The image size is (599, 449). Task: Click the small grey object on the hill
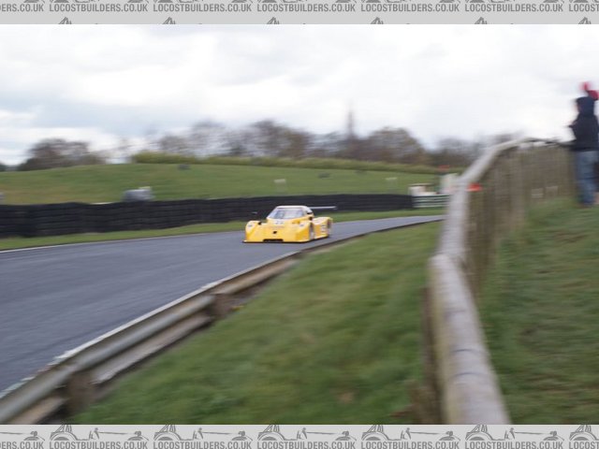point(139,194)
